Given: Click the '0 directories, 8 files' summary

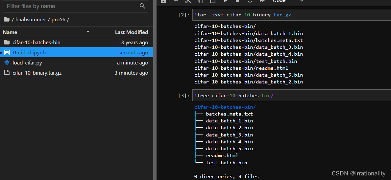Looking at the screenshot, I should pos(227,176).
